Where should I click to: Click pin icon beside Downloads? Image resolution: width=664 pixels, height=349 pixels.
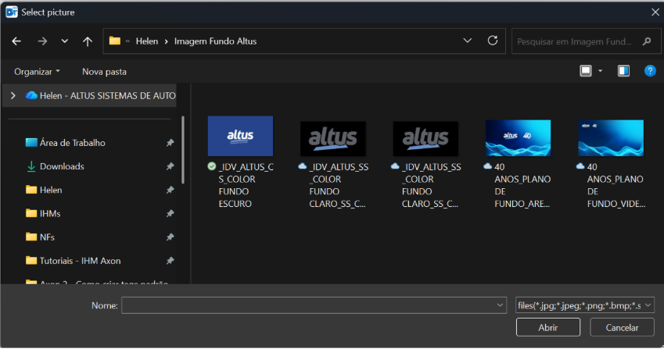[x=170, y=166]
